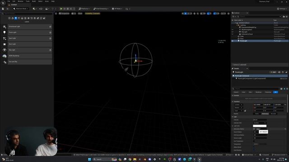Click the help icon on Sky Light row
Viewport: 289px width, 162px height.
coord(50,50)
